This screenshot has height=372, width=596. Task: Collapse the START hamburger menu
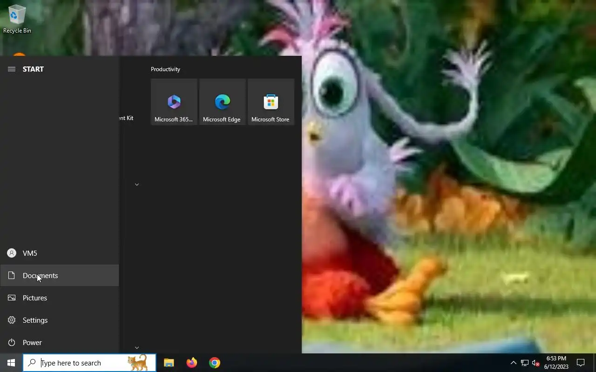pyautogui.click(x=12, y=69)
